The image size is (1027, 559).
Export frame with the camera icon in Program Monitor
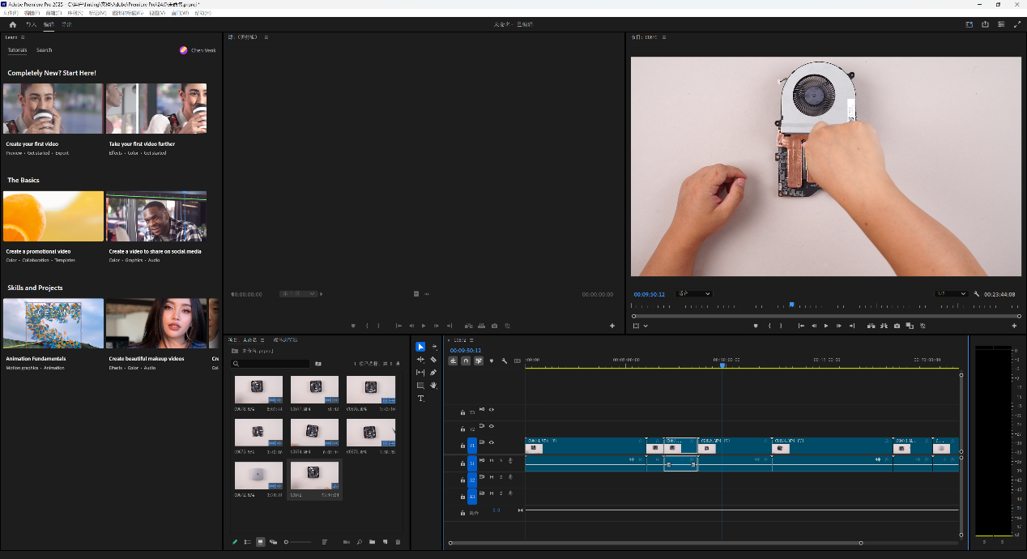pos(897,326)
